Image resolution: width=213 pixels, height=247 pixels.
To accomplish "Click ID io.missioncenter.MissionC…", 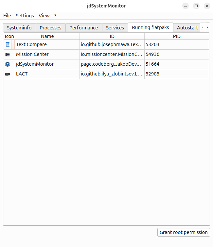I will pos(112,54).
